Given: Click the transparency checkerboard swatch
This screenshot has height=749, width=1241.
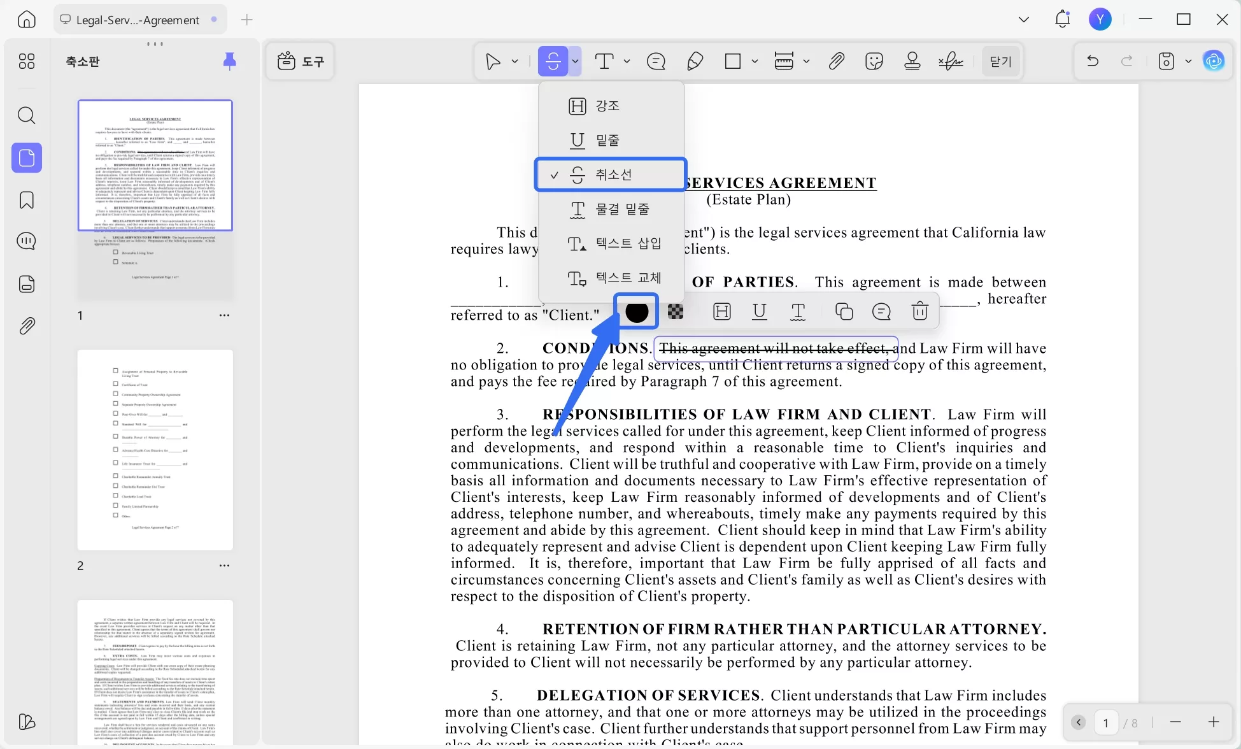Looking at the screenshot, I should point(676,311).
